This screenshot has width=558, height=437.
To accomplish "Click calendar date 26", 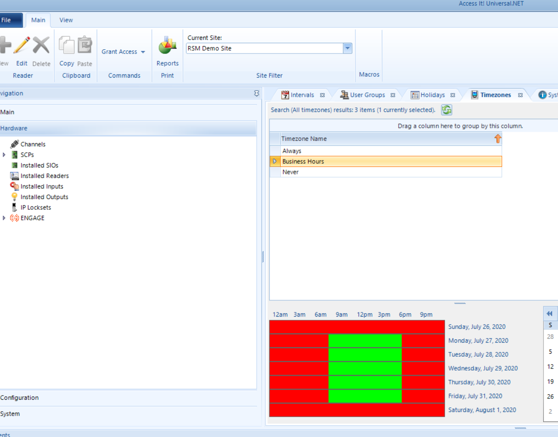I will click(x=551, y=397).
